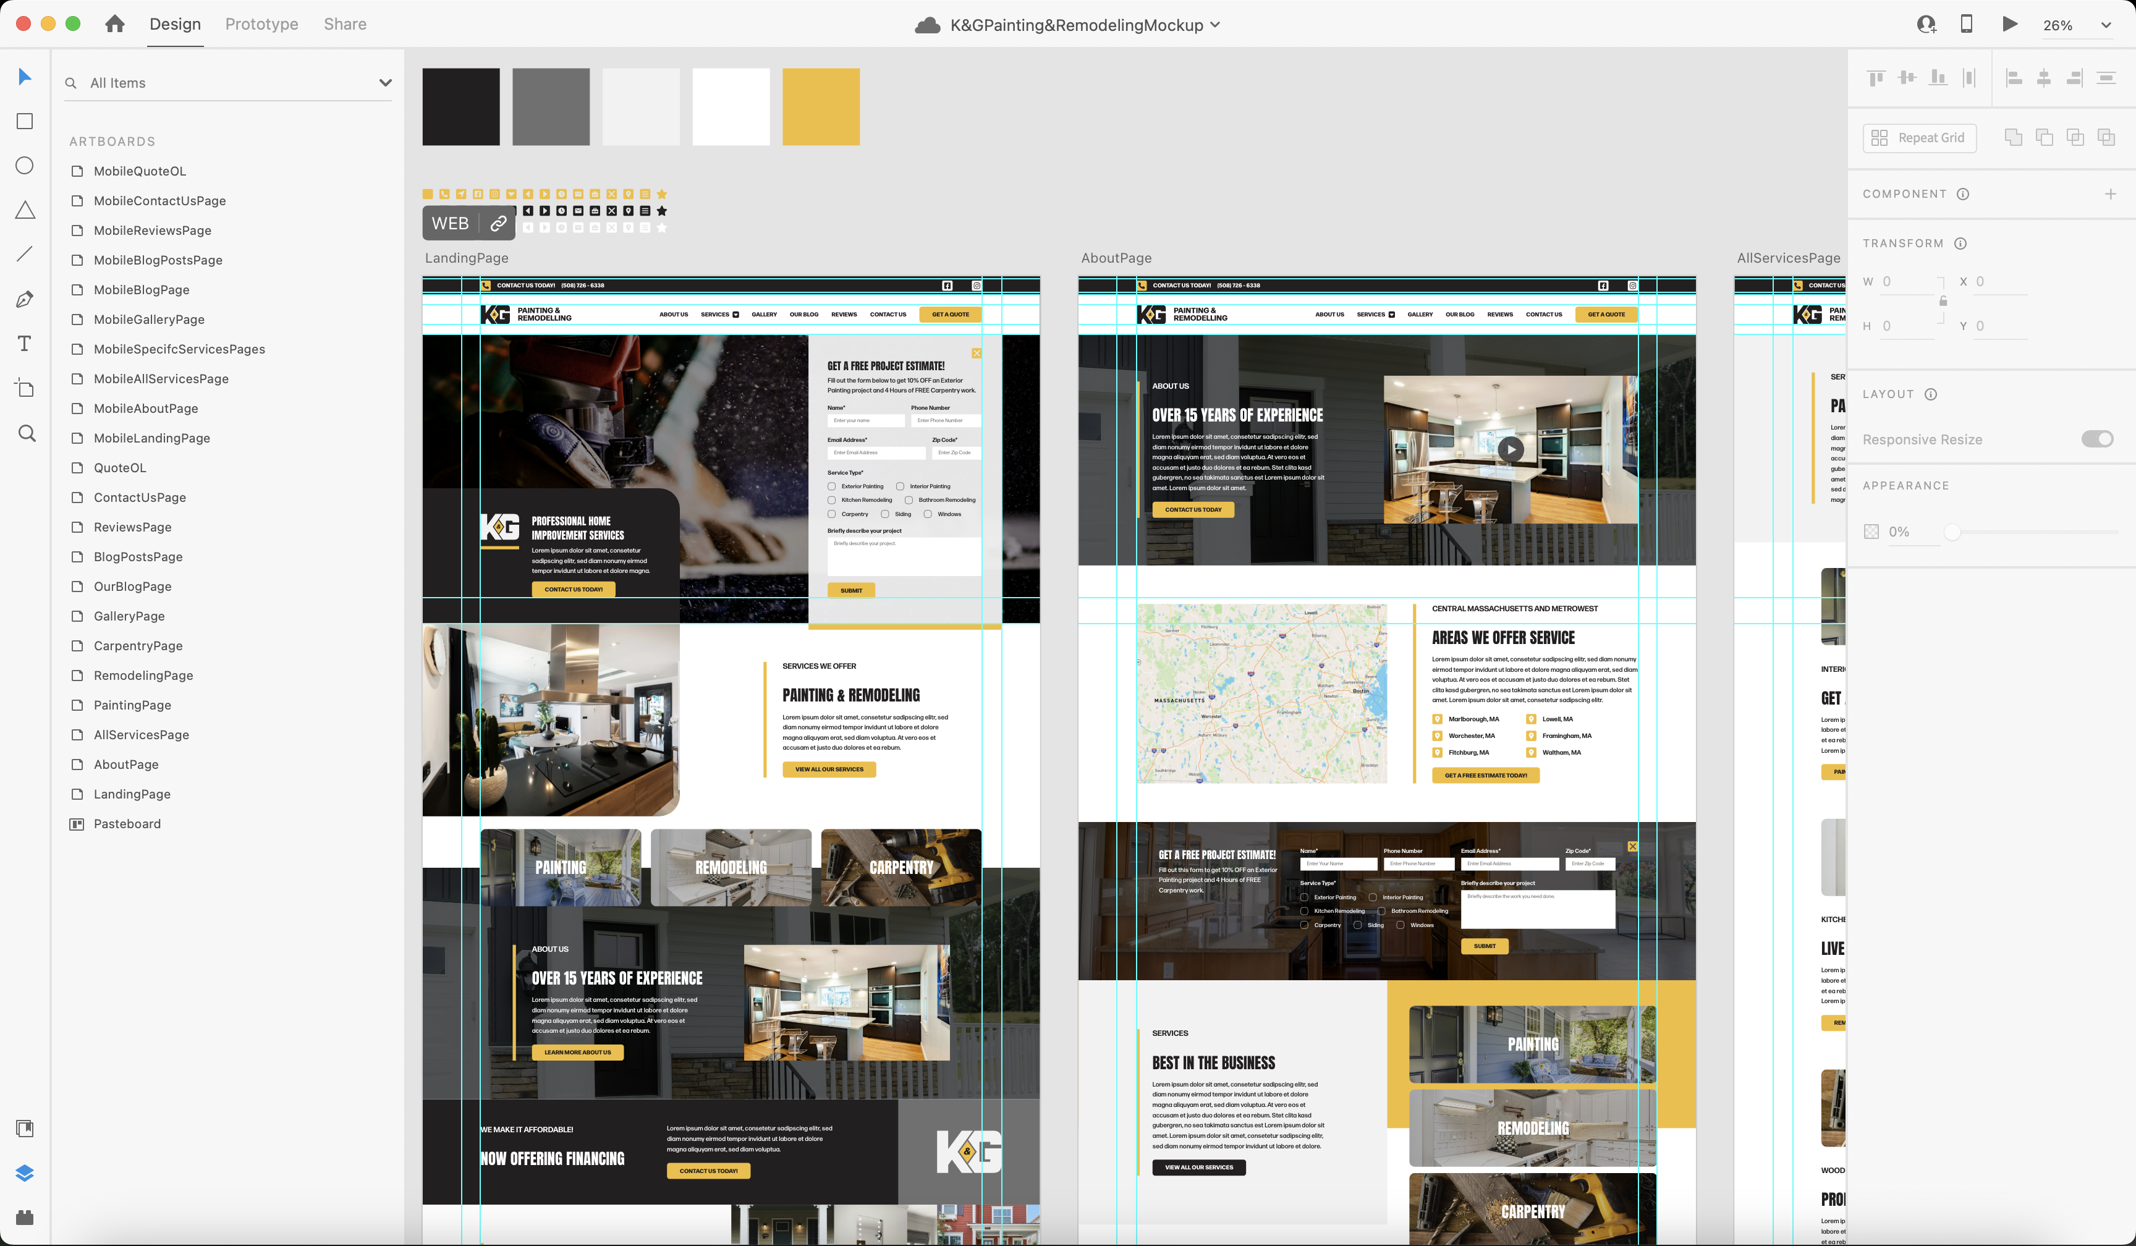Open Device Preview with the phone icon
The width and height of the screenshot is (2136, 1246).
pyautogui.click(x=1967, y=23)
